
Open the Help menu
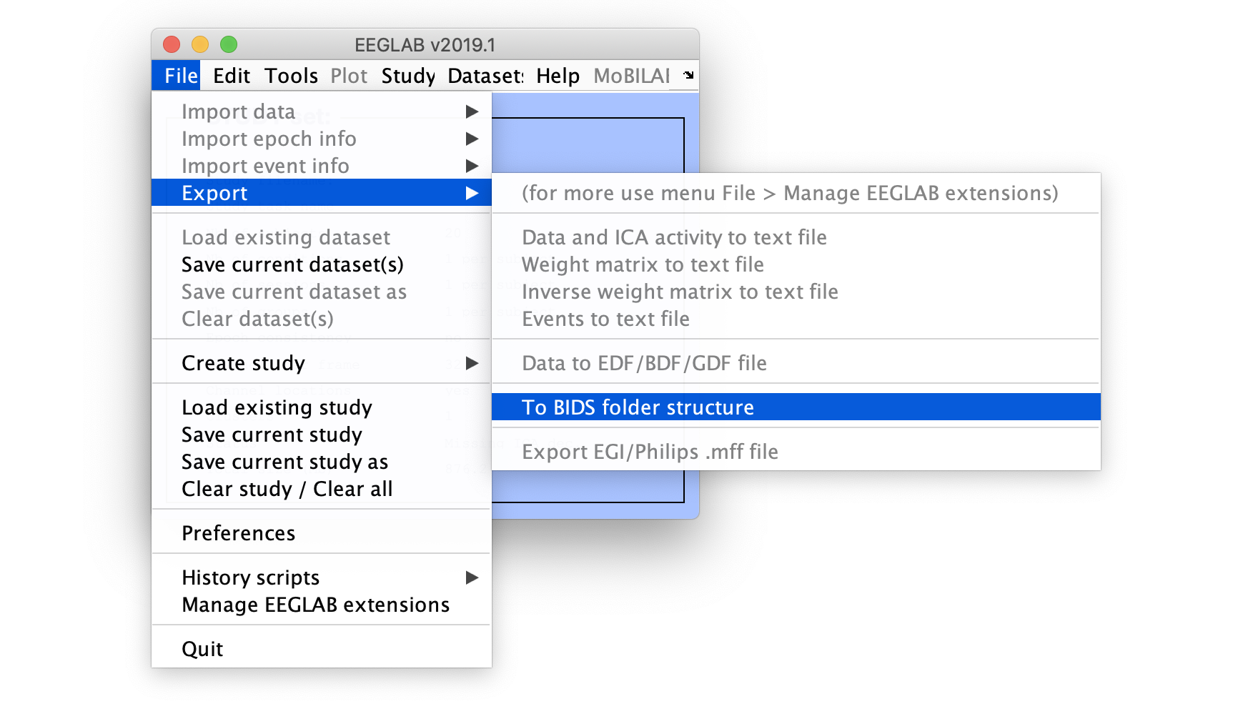[x=558, y=76]
